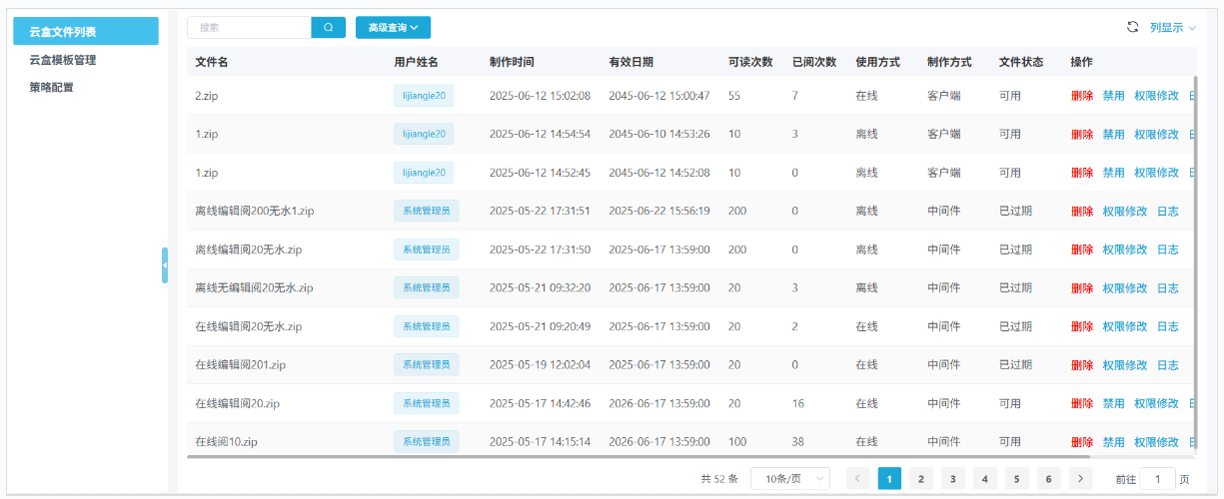Delete the 2.zip file row

(x=1081, y=96)
